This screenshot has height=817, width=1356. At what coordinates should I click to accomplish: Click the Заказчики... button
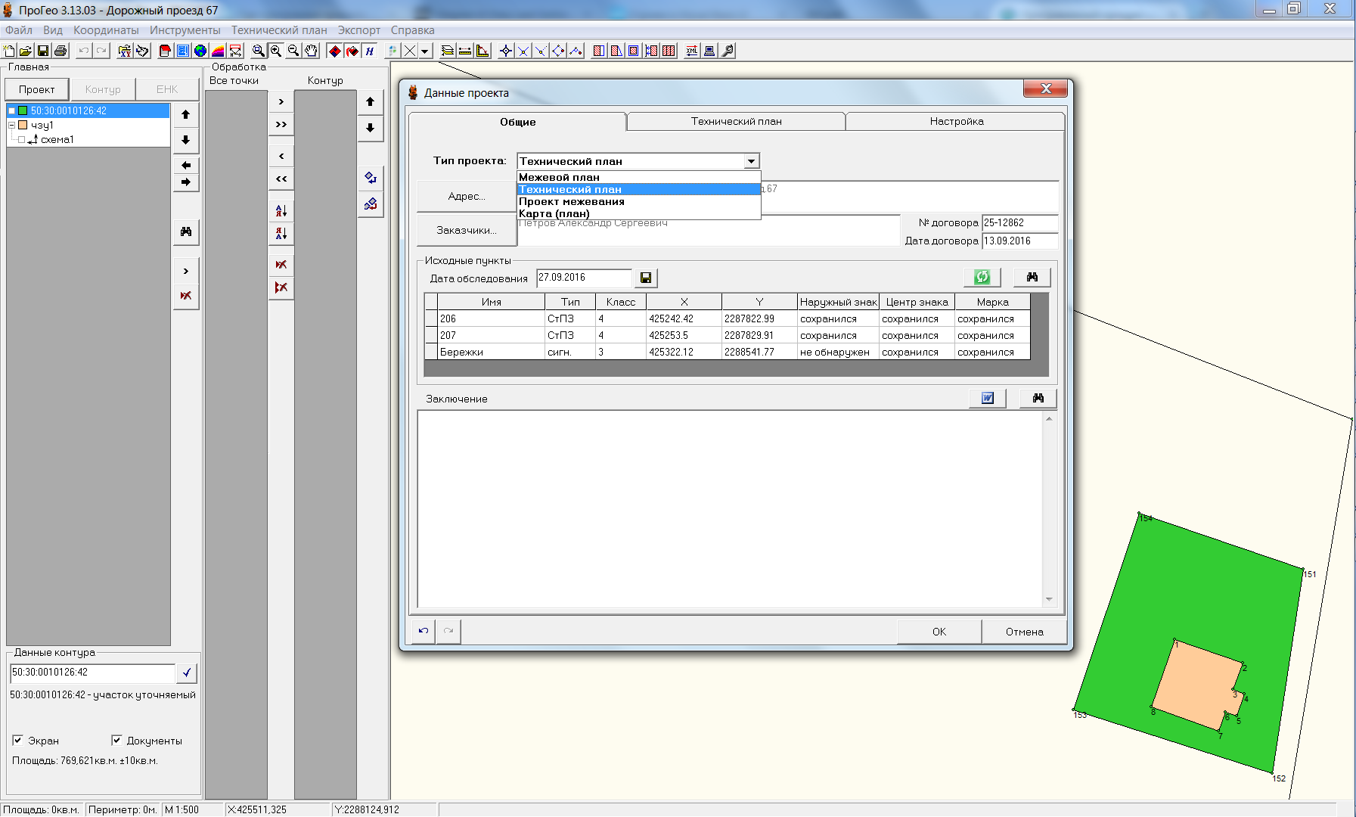(467, 230)
